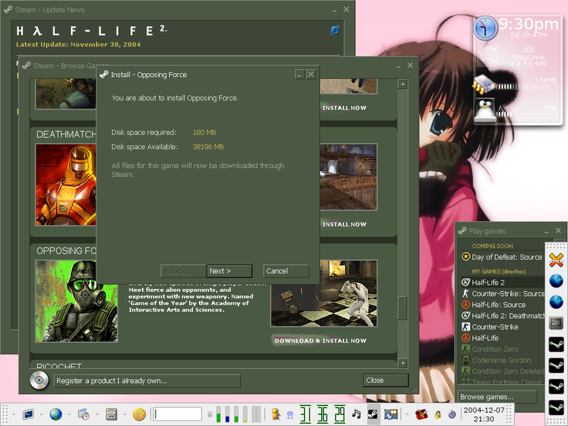This screenshot has height=426, width=568.
Task: Open Steam from the system tray
Action: tap(372, 414)
